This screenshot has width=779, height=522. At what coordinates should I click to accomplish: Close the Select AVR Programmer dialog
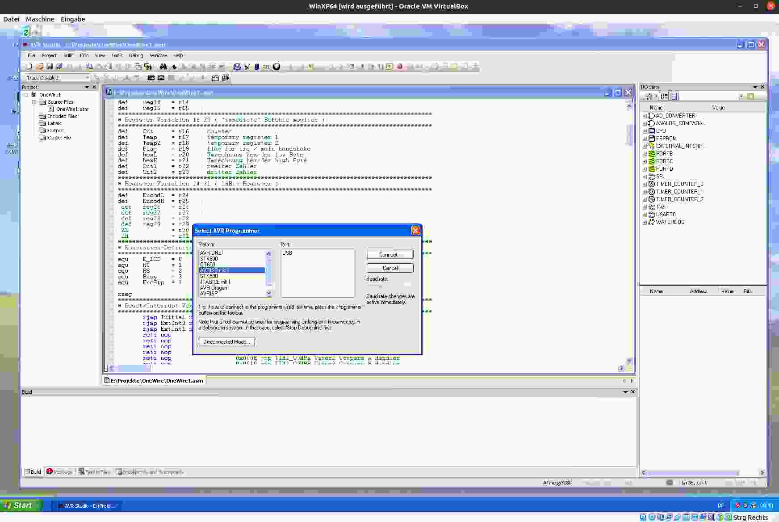coord(415,231)
